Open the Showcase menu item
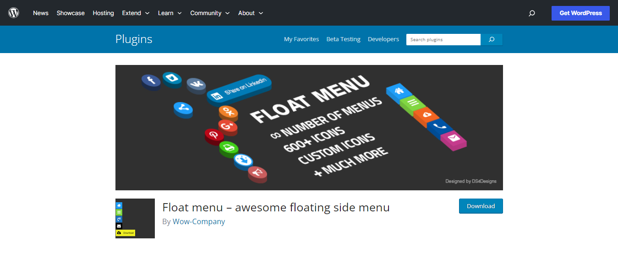Screen dimensions: 618x253 click(x=71, y=13)
